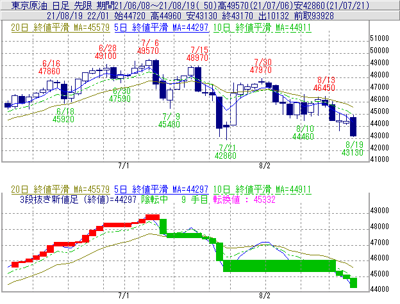Image resolution: width=400 pixels, height=304 pixels.
Task: Click the 7/15 high label 48970
Action: coord(199,58)
